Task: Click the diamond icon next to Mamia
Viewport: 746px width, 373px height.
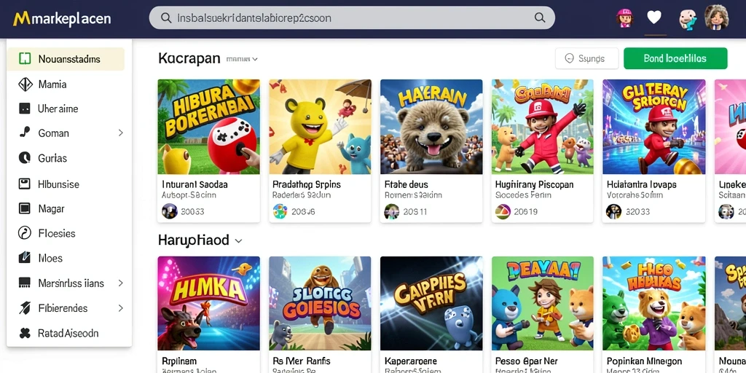Action: pyautogui.click(x=24, y=85)
